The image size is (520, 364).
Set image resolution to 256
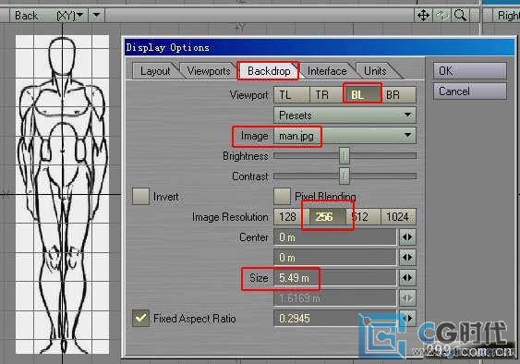(327, 217)
